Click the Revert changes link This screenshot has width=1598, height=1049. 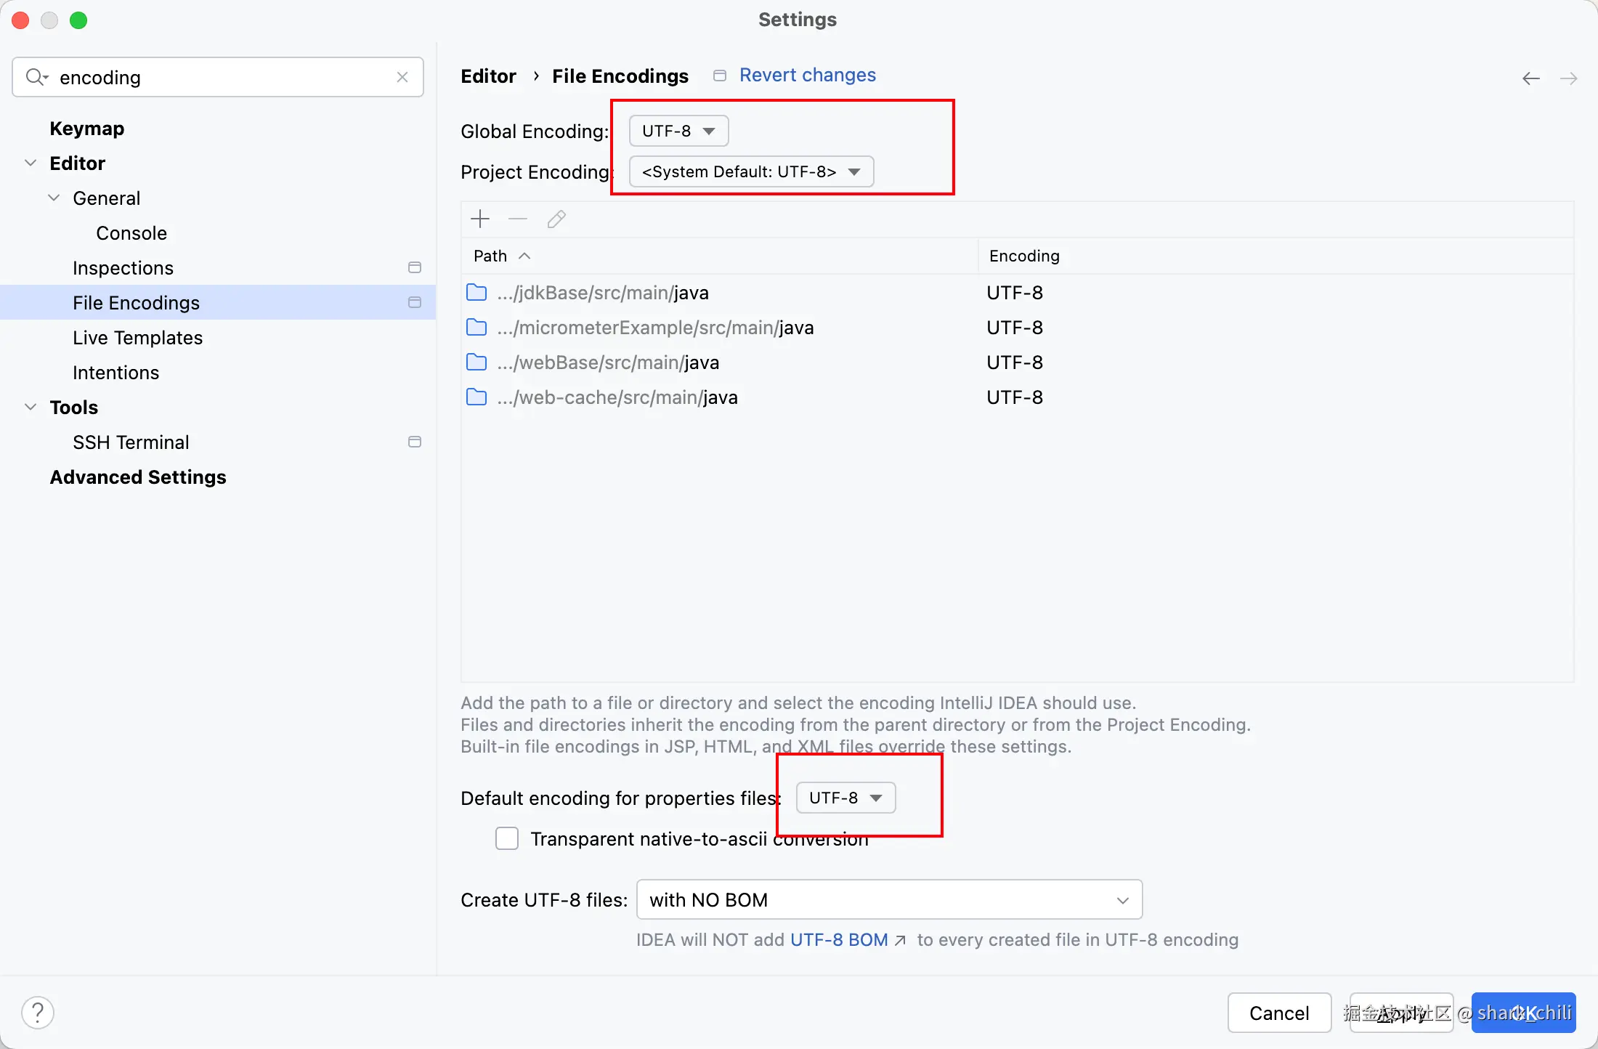point(807,75)
